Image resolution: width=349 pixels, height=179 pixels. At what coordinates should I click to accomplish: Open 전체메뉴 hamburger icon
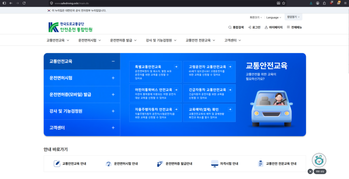(288, 27)
